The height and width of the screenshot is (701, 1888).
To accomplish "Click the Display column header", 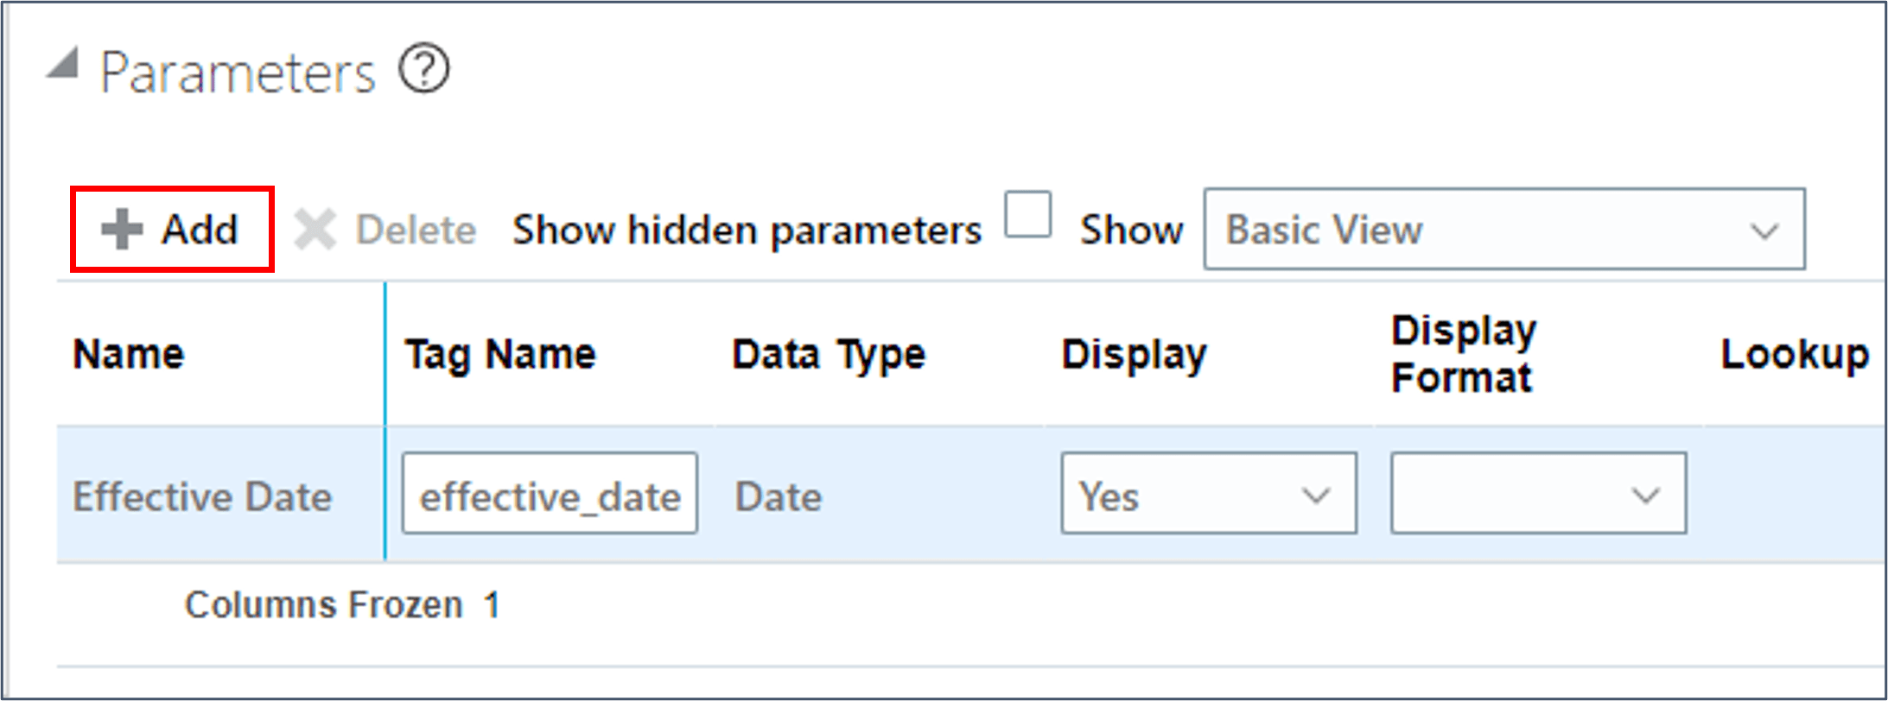I will coord(1134,352).
